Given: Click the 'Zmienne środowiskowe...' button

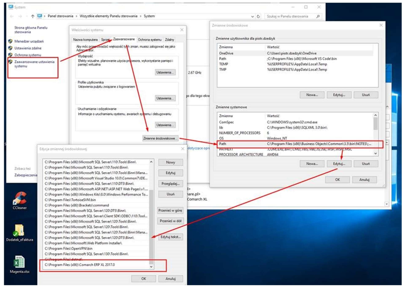Looking at the screenshot, I should [160, 138].
